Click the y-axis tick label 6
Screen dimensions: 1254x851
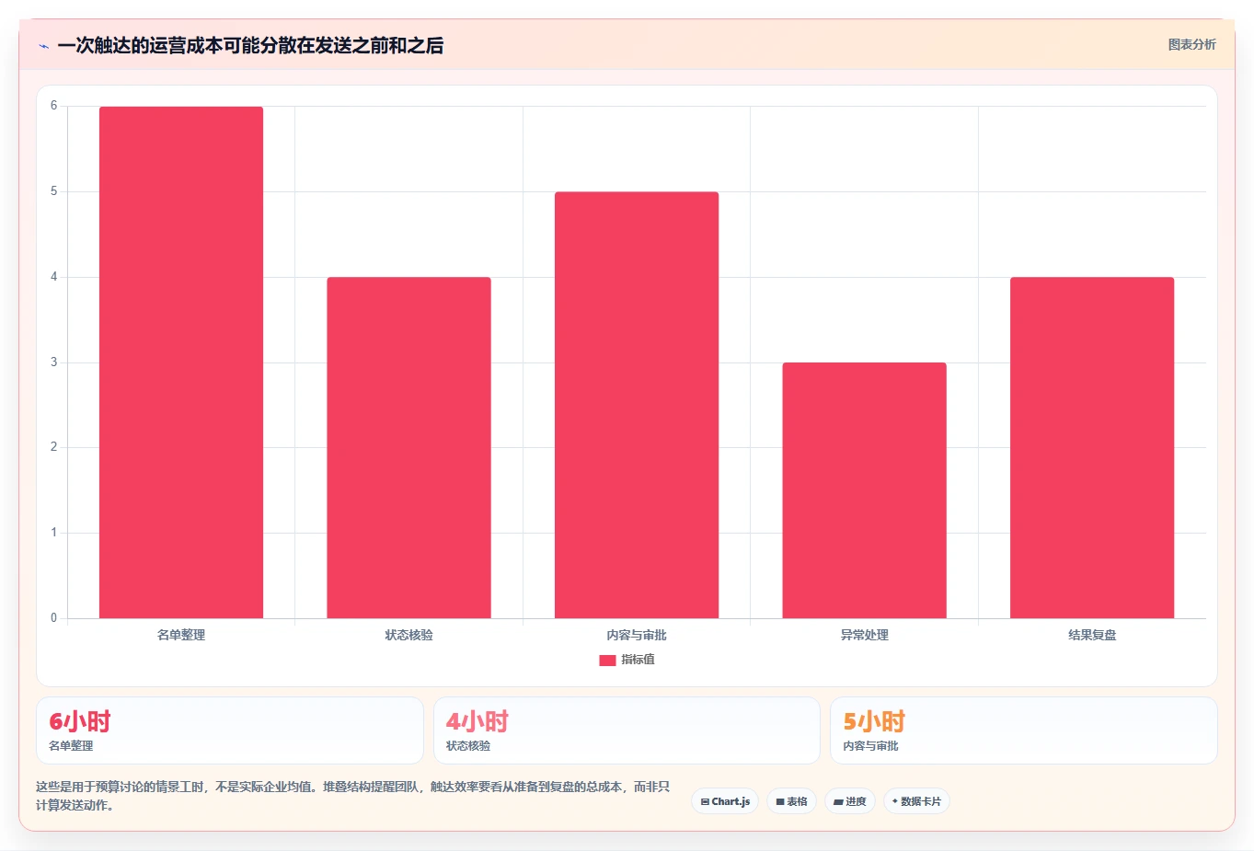tap(53, 106)
